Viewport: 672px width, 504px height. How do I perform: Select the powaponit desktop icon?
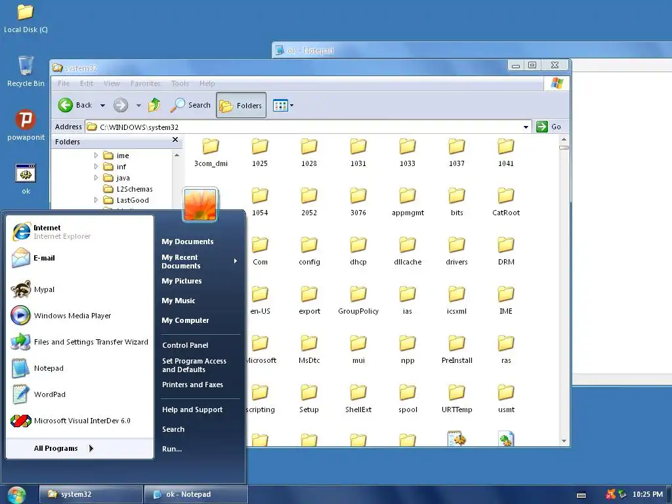pyautogui.click(x=26, y=125)
